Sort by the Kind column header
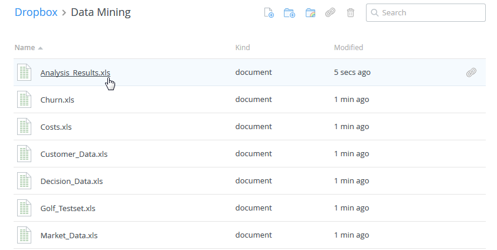The width and height of the screenshot is (497, 250). point(243,47)
